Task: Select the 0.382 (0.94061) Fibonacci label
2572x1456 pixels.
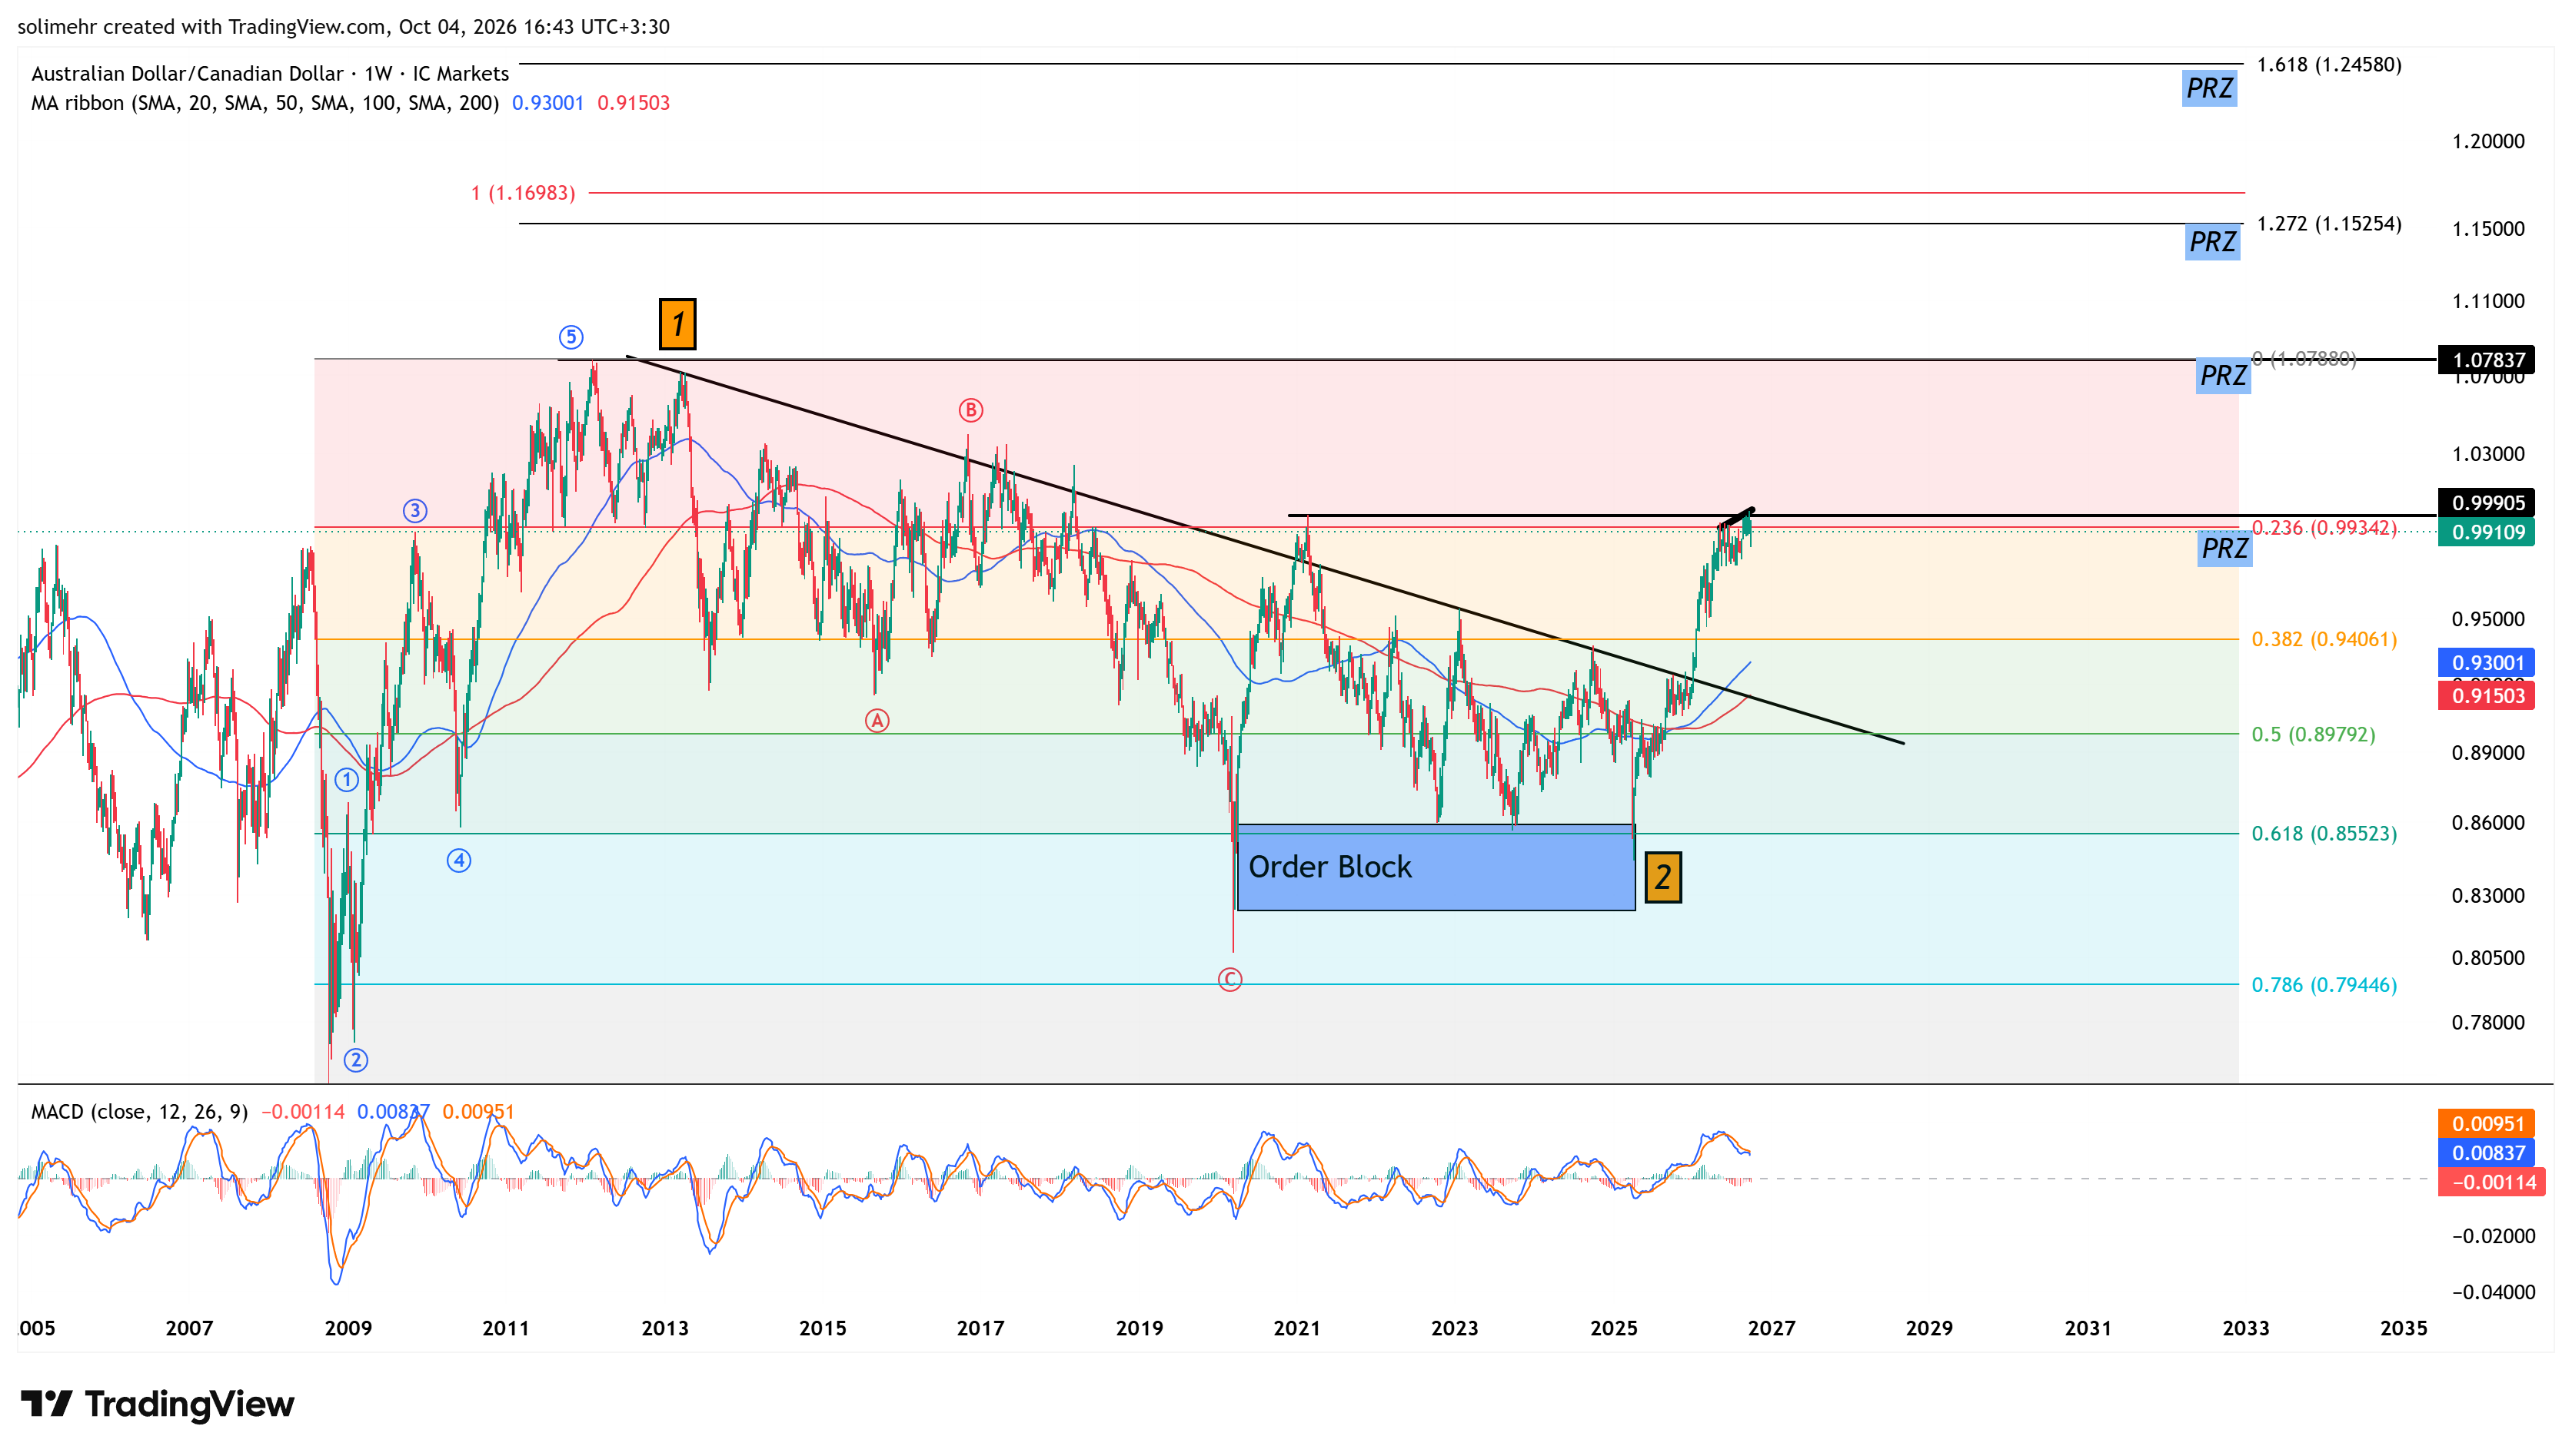Action: (x=2324, y=639)
